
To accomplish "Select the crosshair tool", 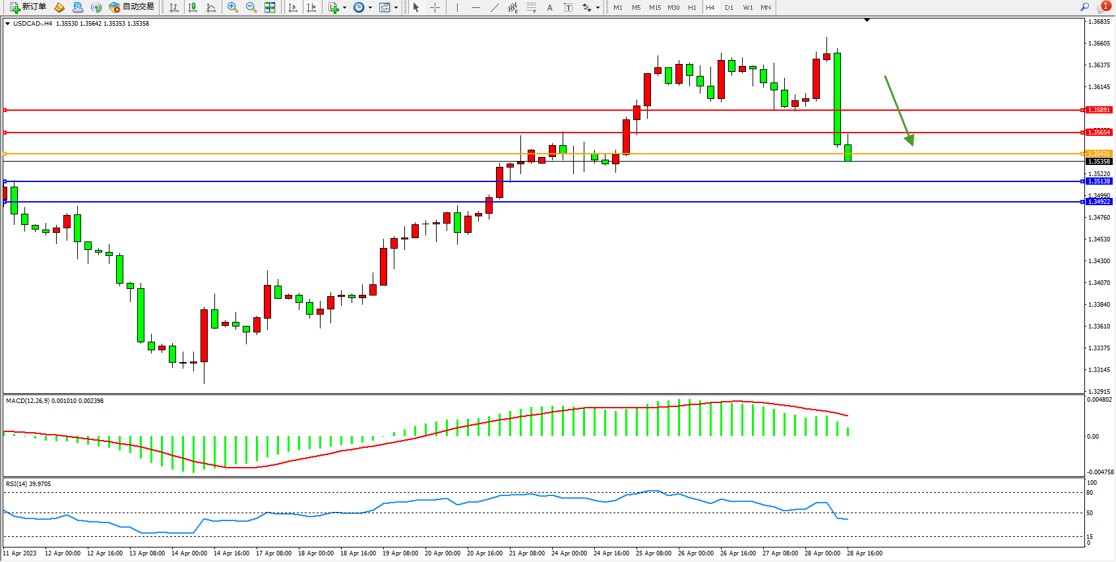I will point(435,7).
